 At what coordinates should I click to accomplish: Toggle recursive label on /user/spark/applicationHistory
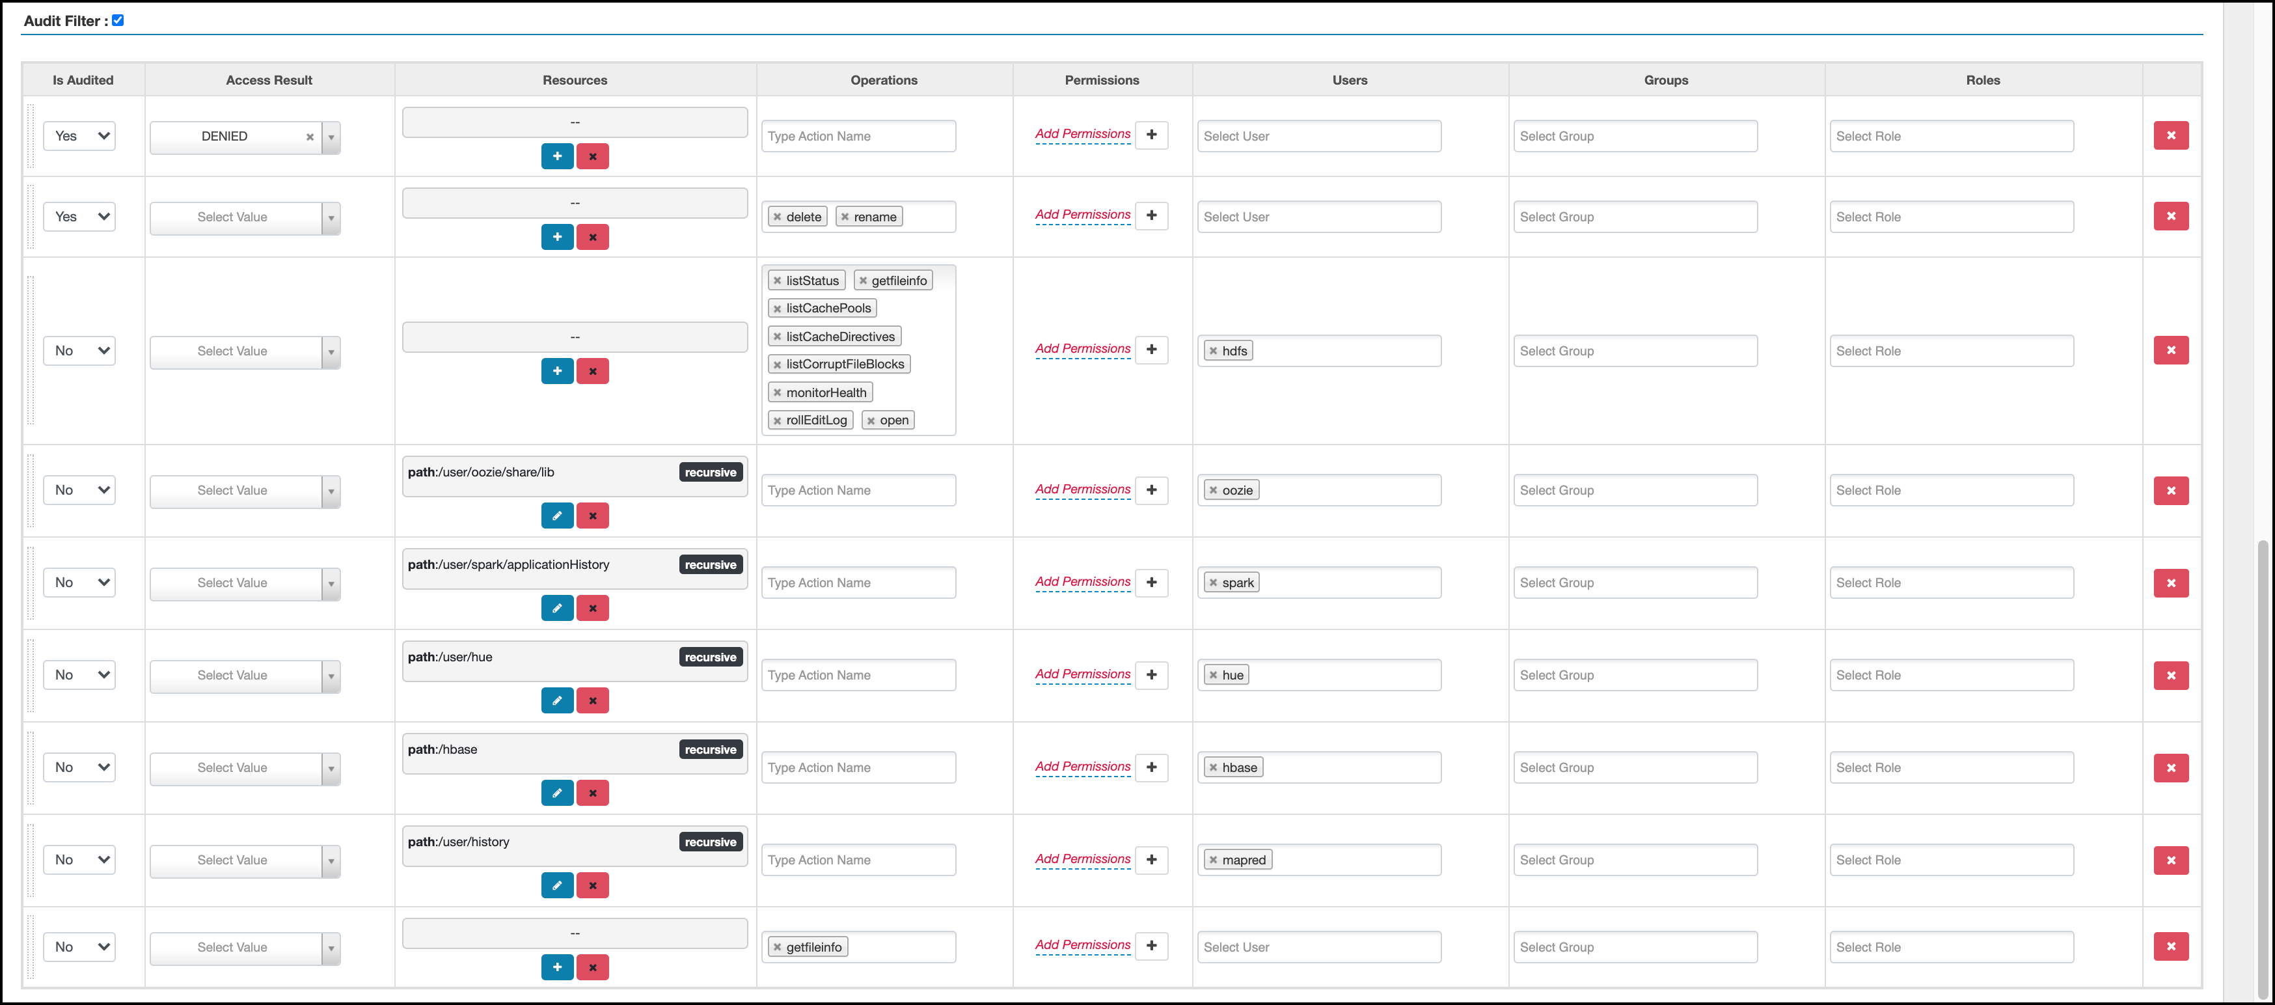pos(710,565)
